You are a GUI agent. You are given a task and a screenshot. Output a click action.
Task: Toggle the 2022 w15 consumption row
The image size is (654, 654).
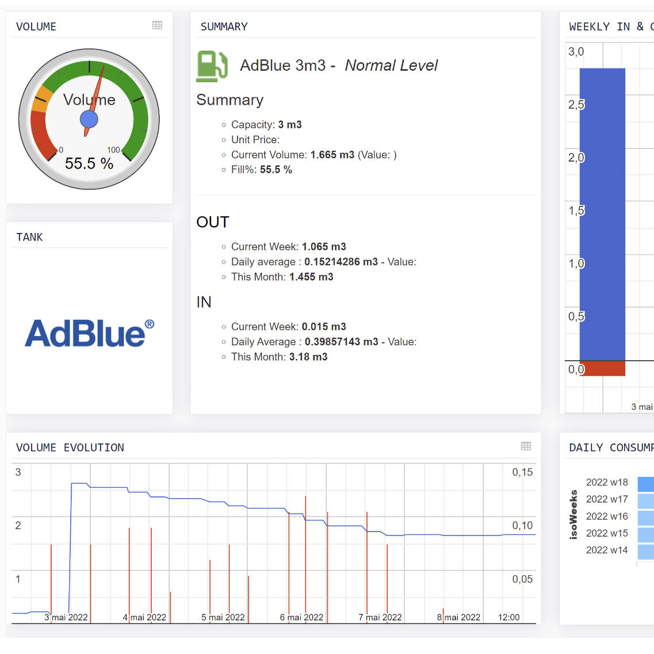click(x=607, y=533)
